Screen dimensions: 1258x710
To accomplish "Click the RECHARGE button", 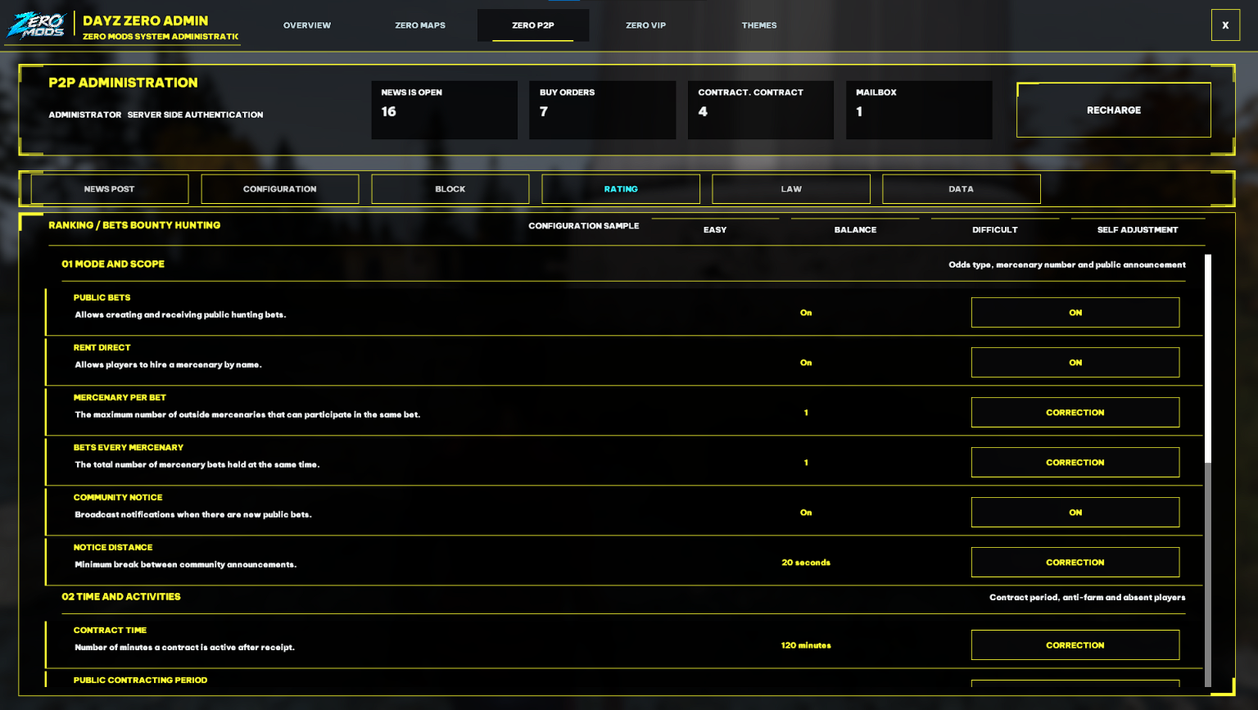I will [x=1114, y=110].
